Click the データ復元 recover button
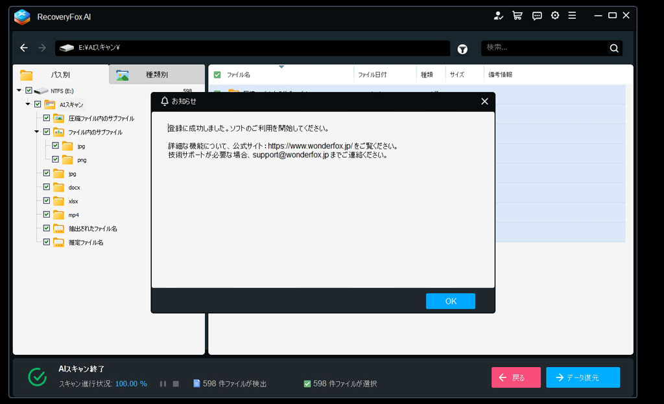 tap(582, 377)
